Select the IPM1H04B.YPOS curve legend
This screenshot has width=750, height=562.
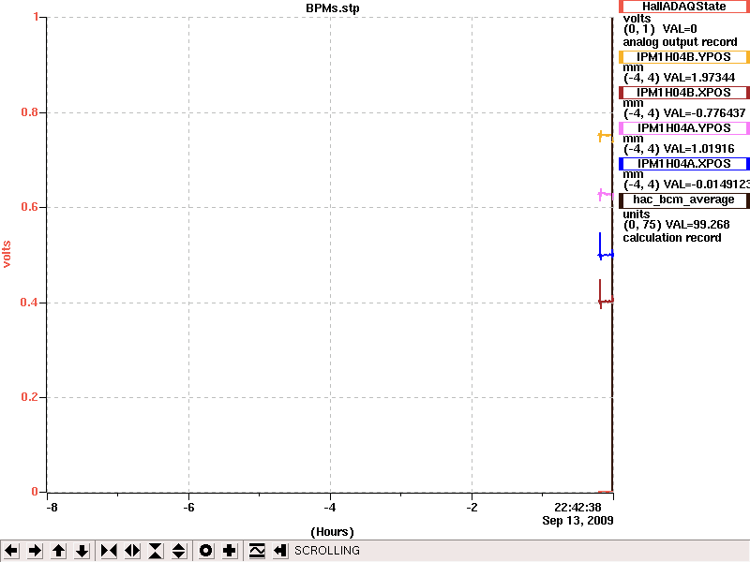pyautogui.click(x=684, y=57)
